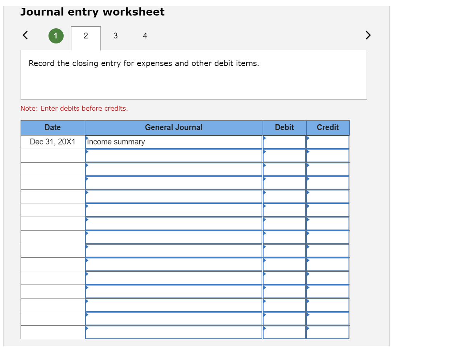Click the Debit field for Income summary row
Screen dimensions: 457x354
(284, 142)
